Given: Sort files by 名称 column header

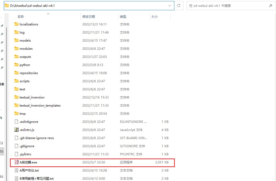Looking at the screenshot, I should tap(21, 17).
